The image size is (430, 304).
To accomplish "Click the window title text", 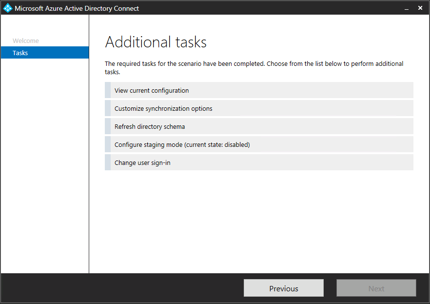I will click(x=77, y=8).
